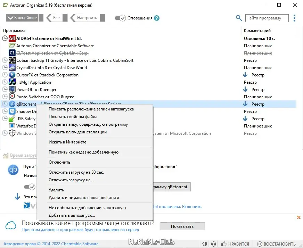Choose Искать в Интернете menu item

pyautogui.click(x=95, y=142)
